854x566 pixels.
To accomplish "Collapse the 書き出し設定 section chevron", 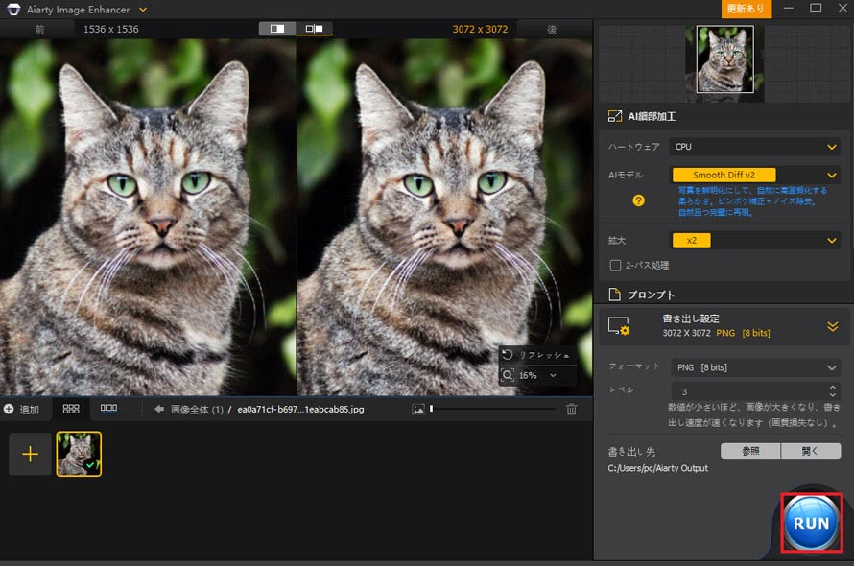I will point(832,326).
